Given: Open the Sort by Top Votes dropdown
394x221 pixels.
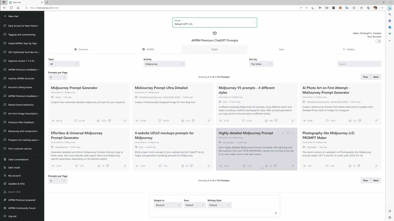Looking at the screenshot, I should click(x=261, y=64).
